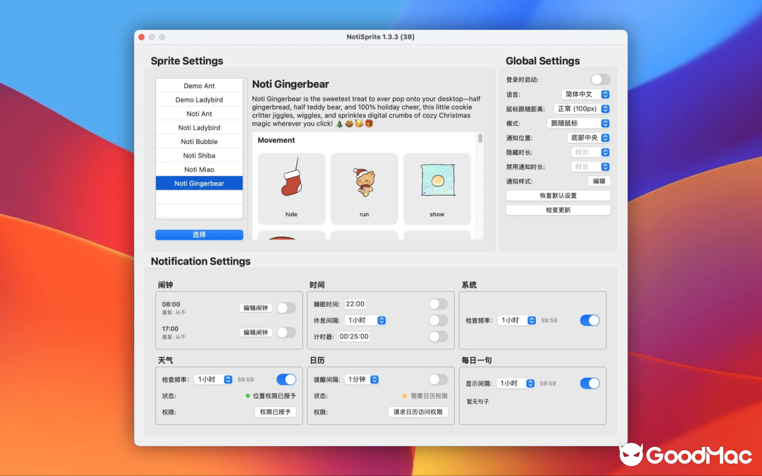This screenshot has height=476, width=762.
Task: Enable the 睡眠时间 22:00 reminder
Action: (438, 303)
